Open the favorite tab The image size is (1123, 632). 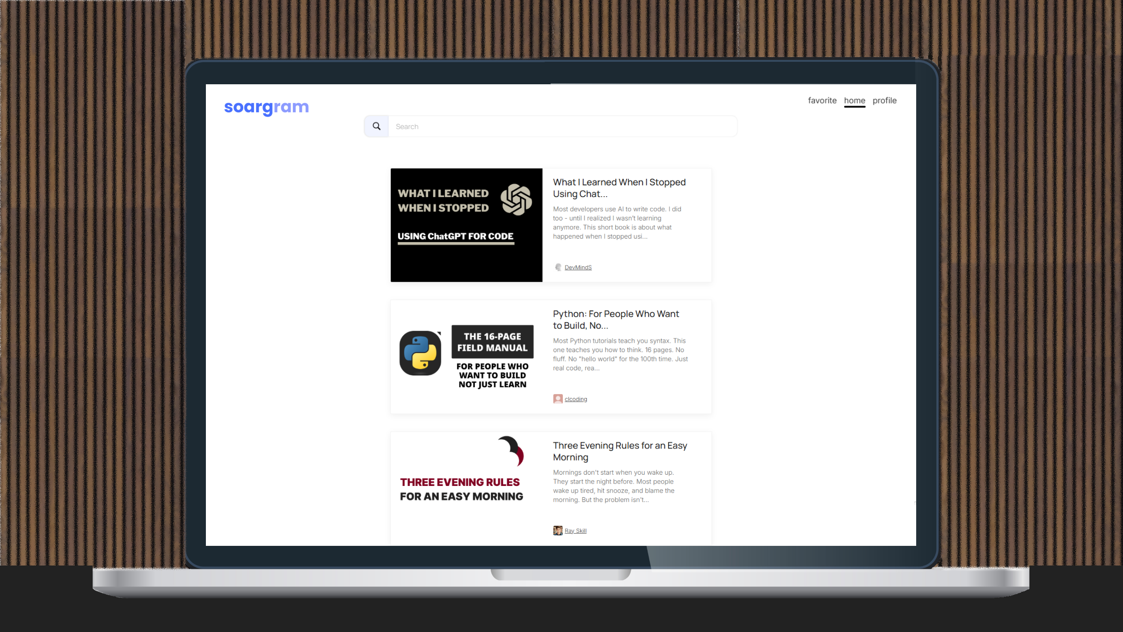tap(822, 101)
